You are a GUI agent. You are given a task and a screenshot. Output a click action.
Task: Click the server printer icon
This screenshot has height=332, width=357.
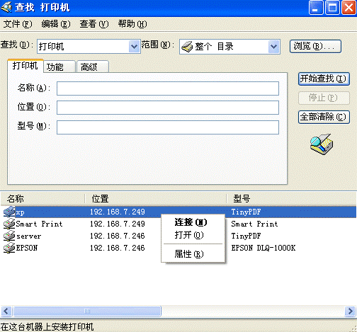pos(9,236)
